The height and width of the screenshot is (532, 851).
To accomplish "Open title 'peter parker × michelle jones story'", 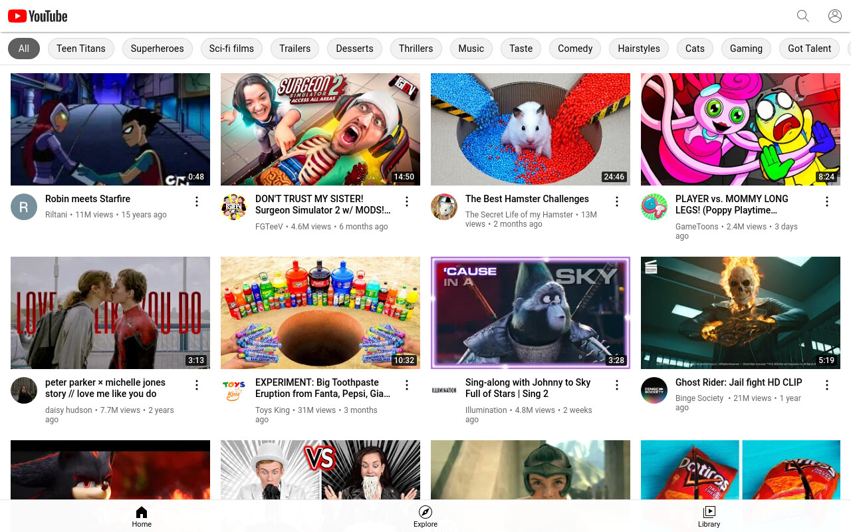I will pos(105,388).
